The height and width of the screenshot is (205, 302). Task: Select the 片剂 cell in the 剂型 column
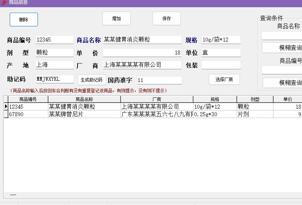(x=255, y=114)
